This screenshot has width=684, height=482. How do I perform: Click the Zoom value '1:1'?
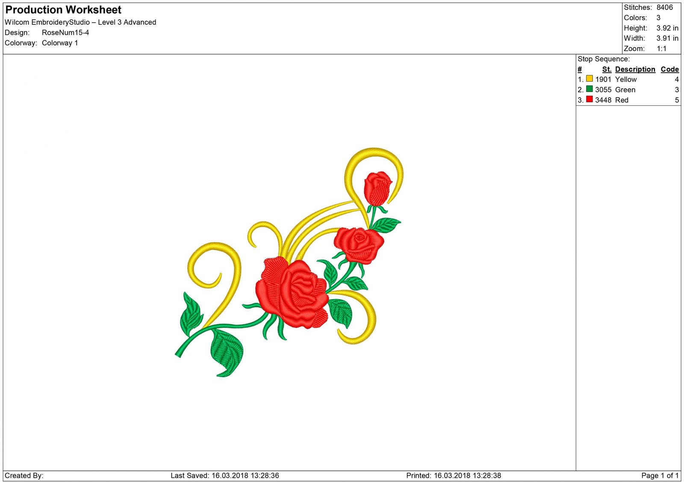pos(661,49)
